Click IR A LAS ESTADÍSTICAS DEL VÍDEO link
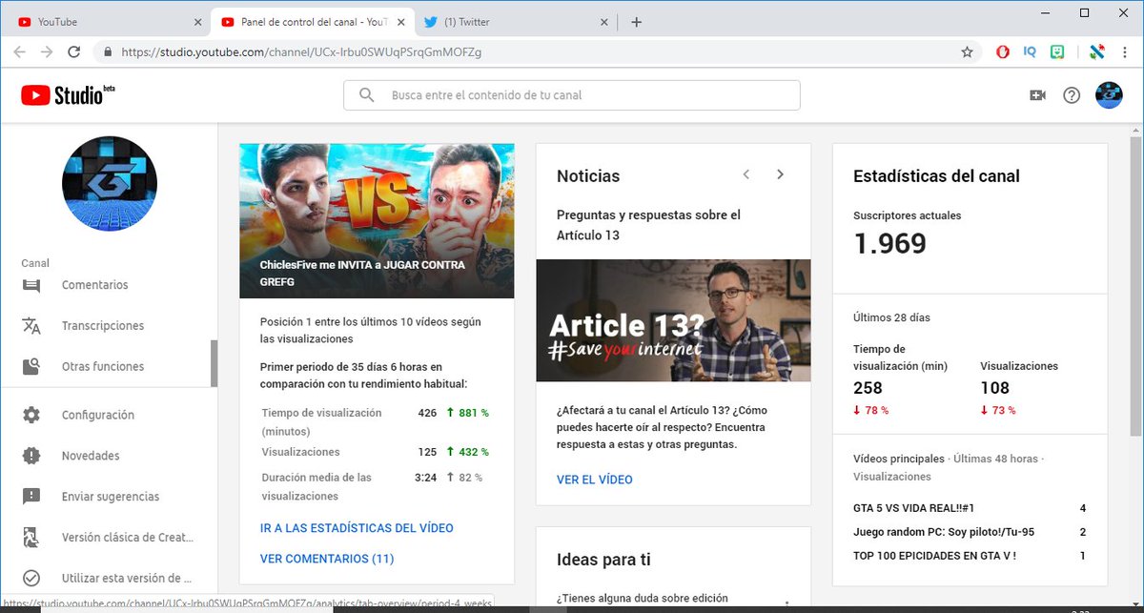Viewport: 1144px width, 613px height. pyautogui.click(x=357, y=528)
